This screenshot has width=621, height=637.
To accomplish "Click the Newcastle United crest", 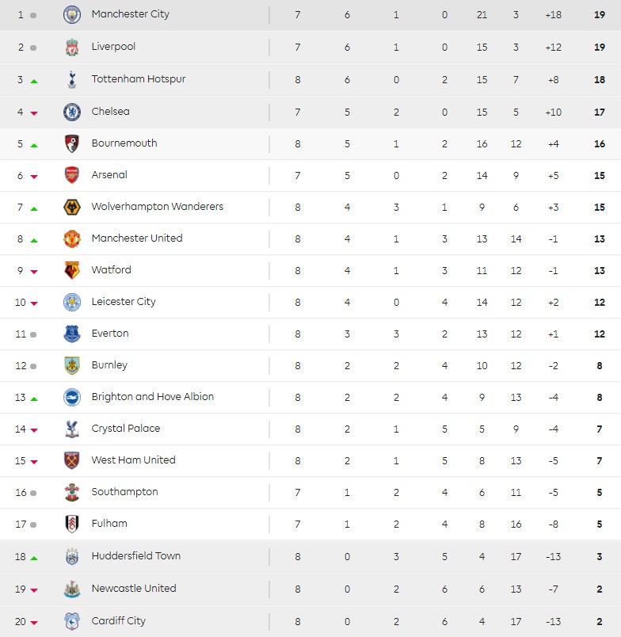I will tap(72, 589).
